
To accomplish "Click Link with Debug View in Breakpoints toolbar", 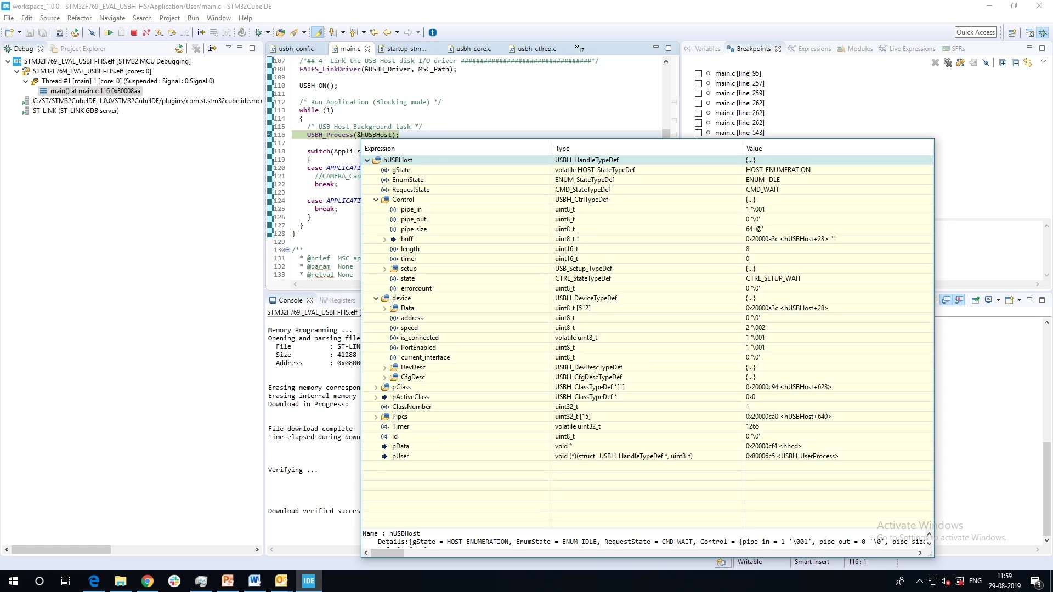I will coord(1028,62).
